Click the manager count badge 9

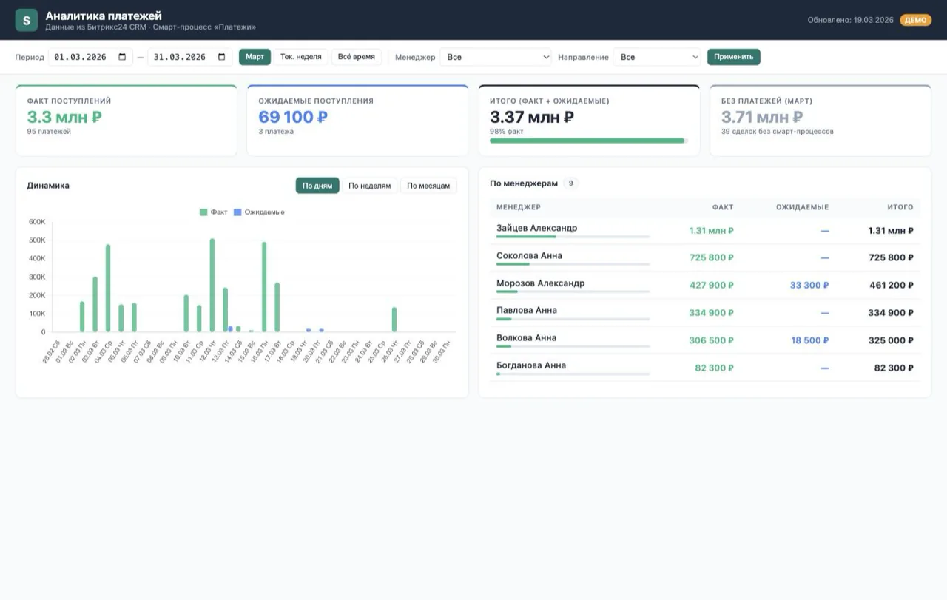570,183
